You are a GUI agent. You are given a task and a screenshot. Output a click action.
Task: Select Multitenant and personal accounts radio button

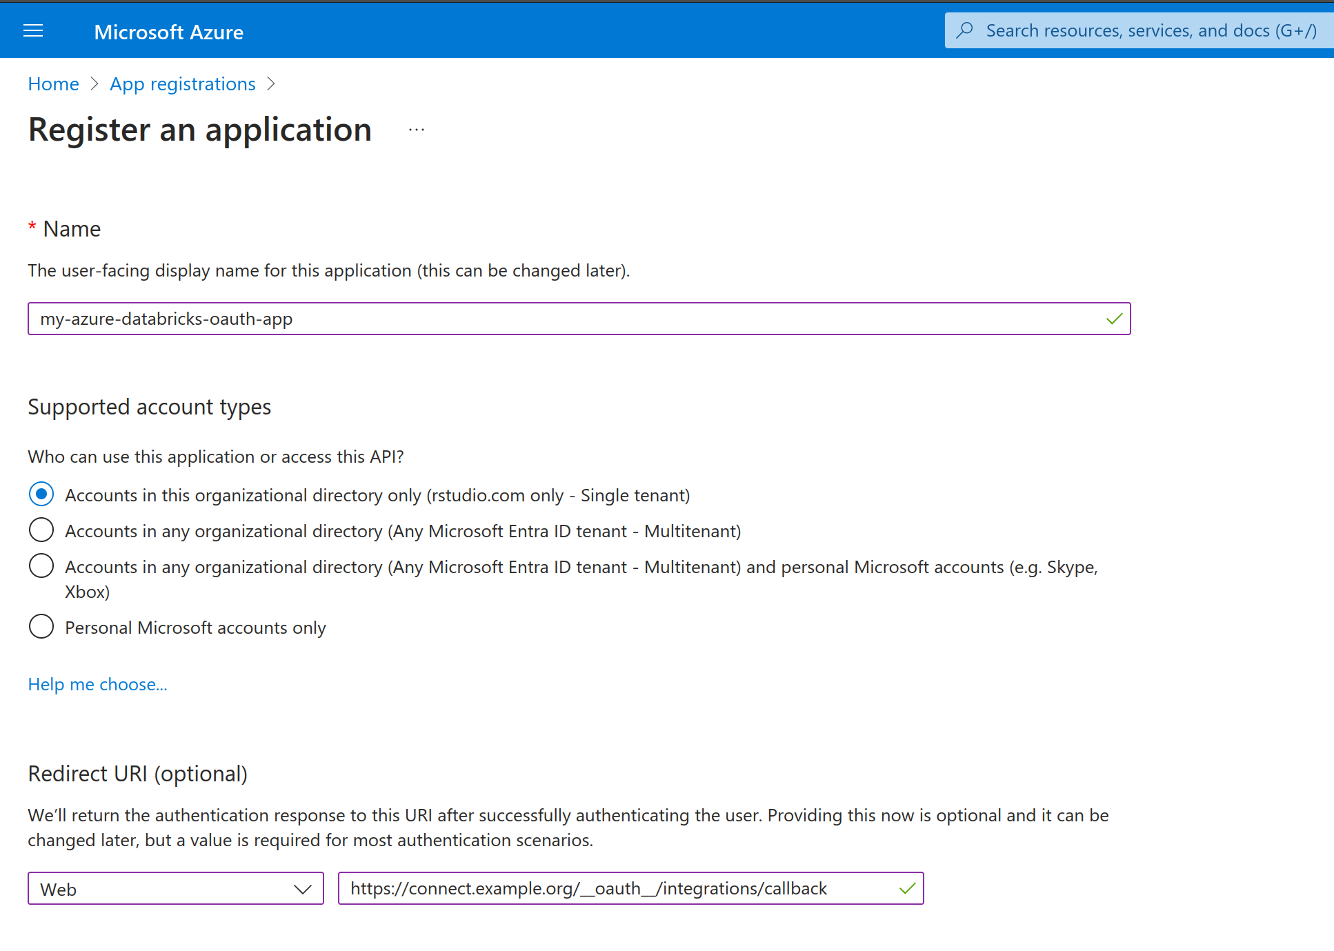(41, 567)
